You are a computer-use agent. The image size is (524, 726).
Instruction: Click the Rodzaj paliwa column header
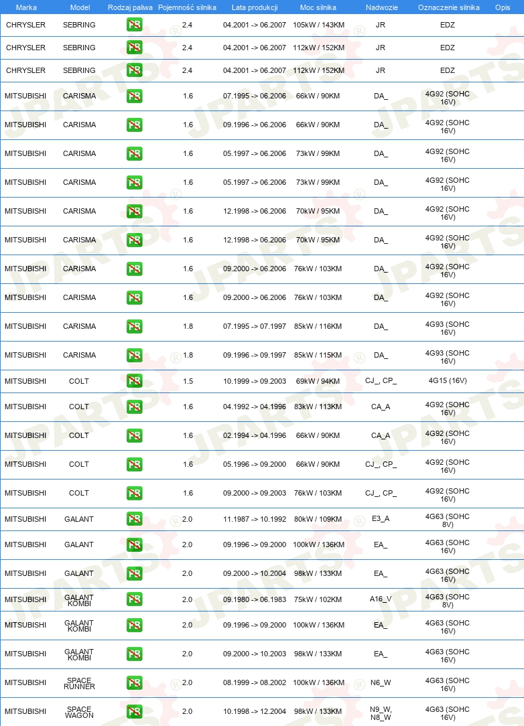(x=130, y=7)
